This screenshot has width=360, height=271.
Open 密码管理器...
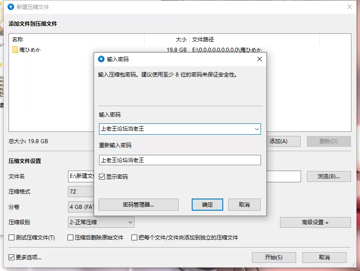[x=139, y=205]
